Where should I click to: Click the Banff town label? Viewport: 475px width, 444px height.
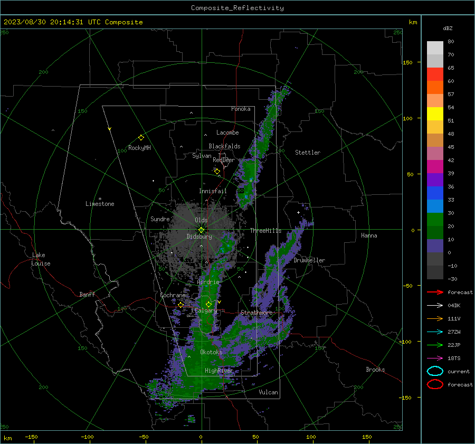point(87,295)
